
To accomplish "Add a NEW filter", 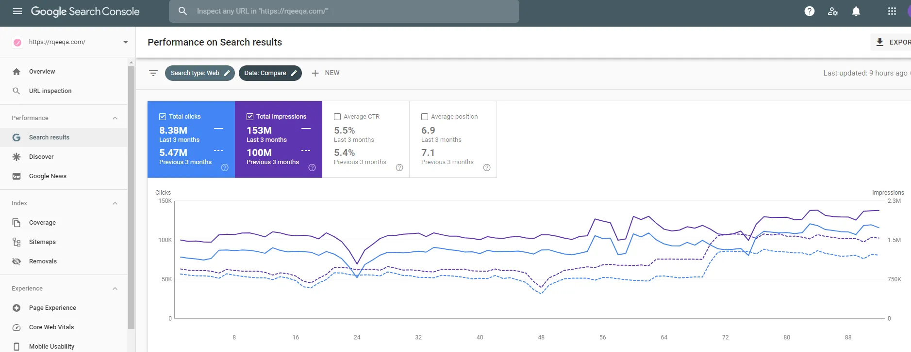I will pos(325,73).
